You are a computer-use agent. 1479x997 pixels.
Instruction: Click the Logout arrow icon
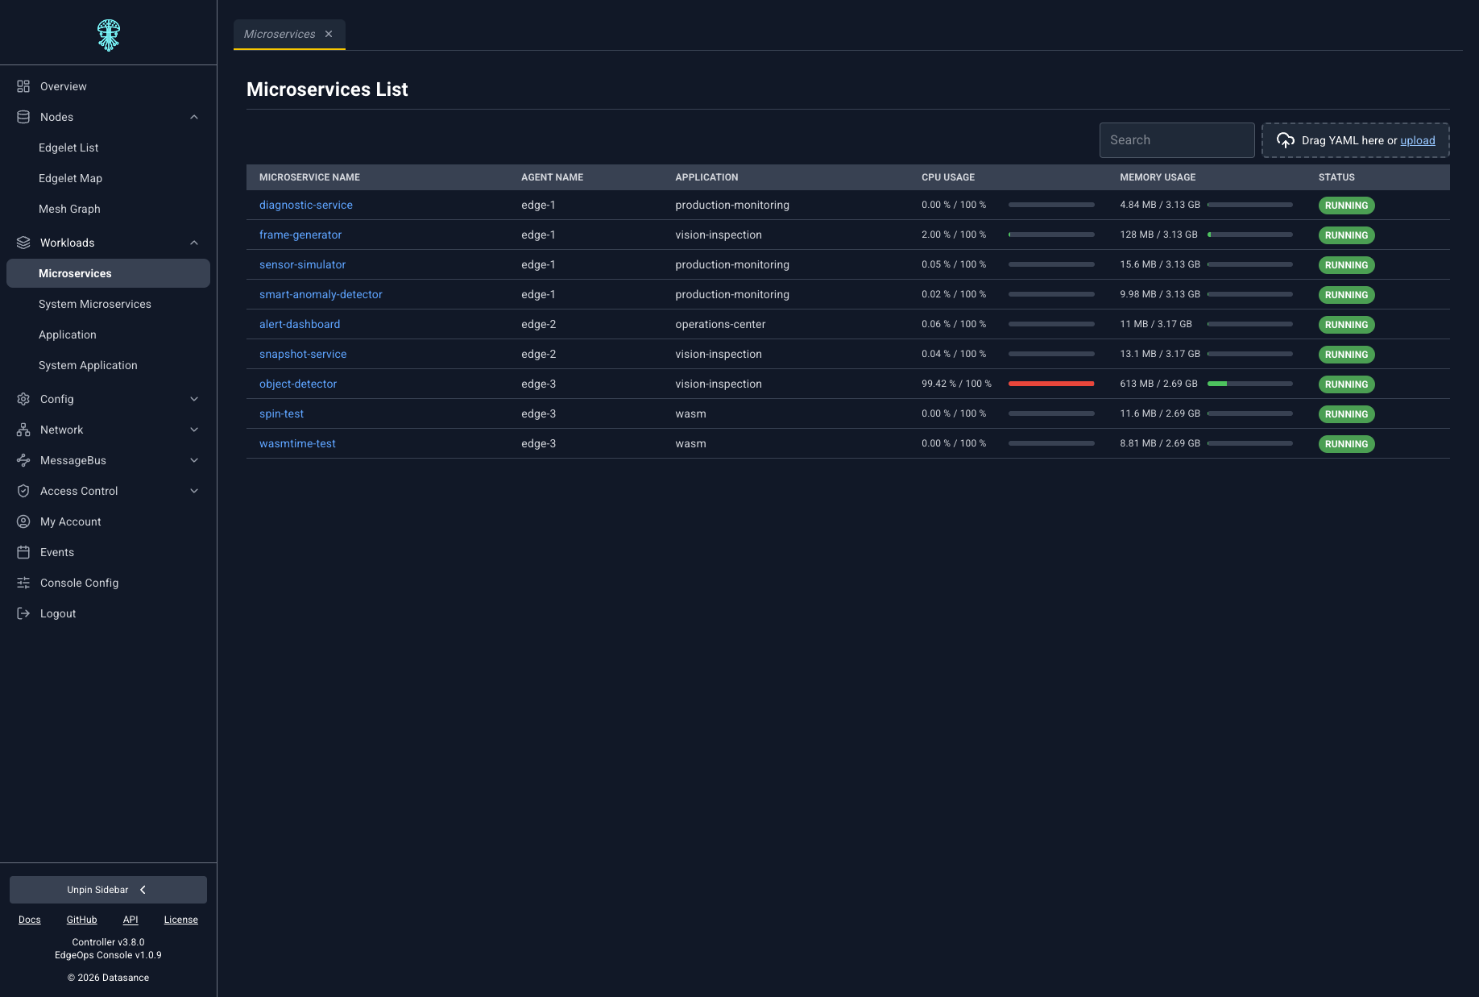[23, 613]
